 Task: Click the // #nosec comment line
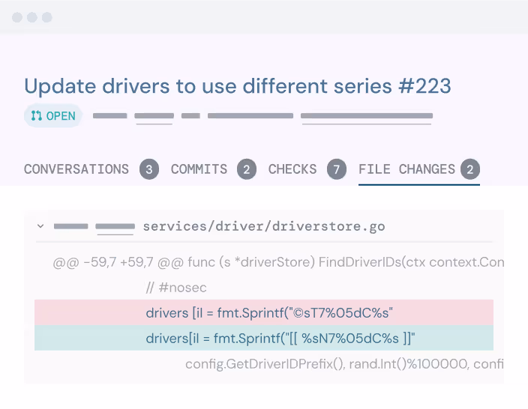[176, 288]
